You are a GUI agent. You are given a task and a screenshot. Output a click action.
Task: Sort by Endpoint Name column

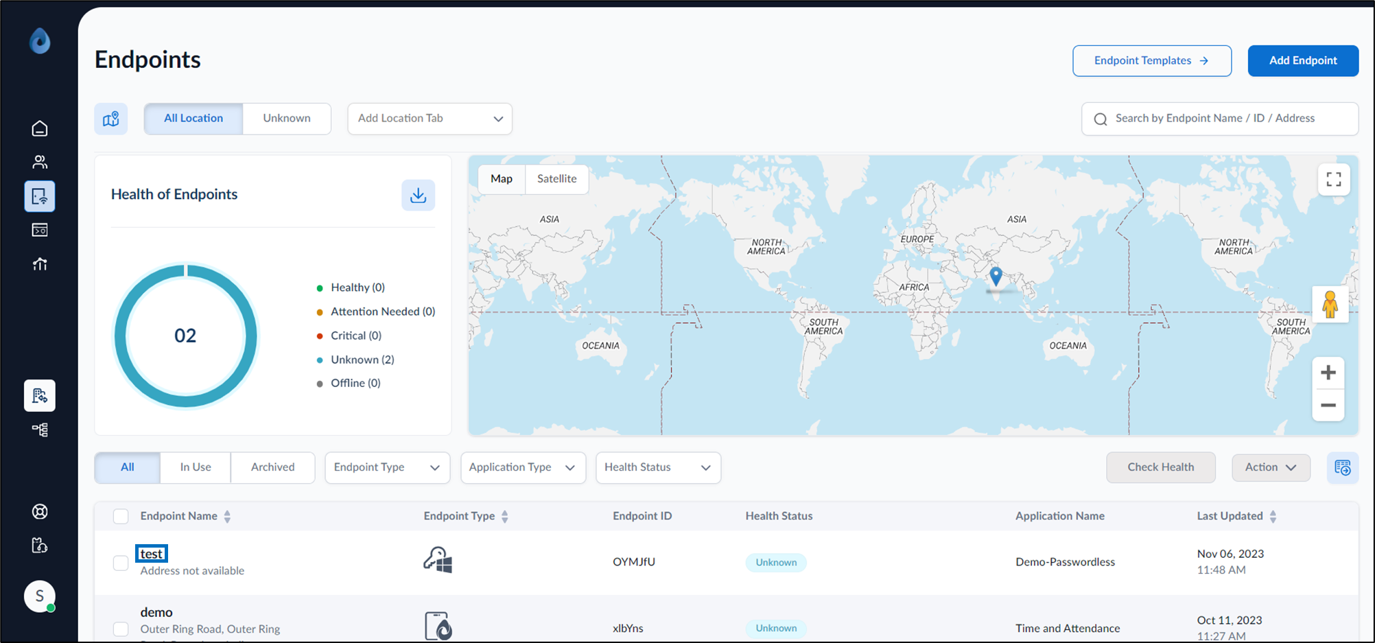click(x=227, y=516)
